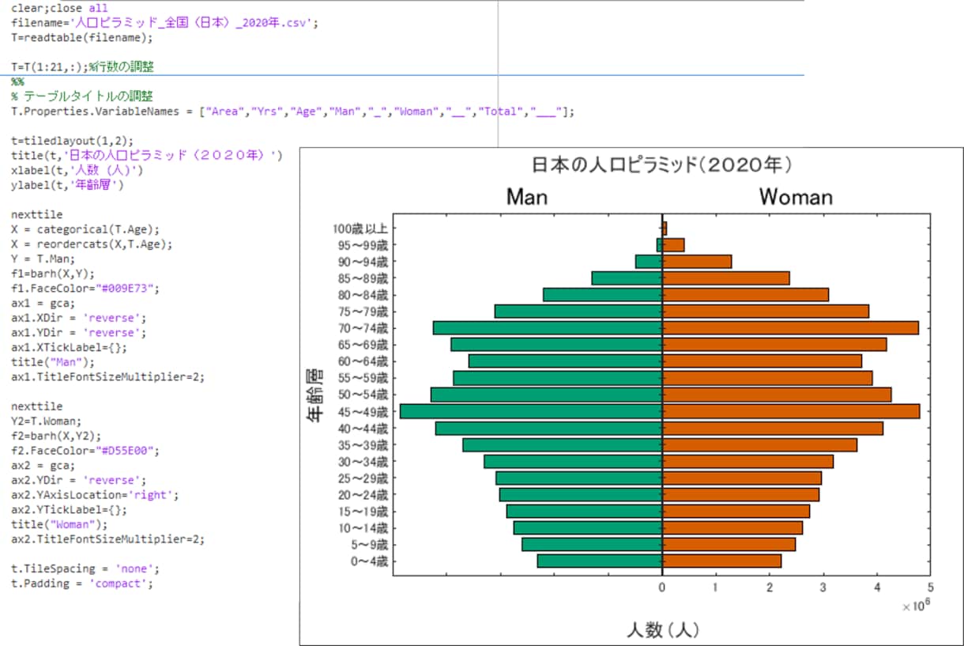Image resolution: width=964 pixels, height=646 pixels.
Task: Click the "Y2=T.Woman;" line
Action: click(x=47, y=421)
